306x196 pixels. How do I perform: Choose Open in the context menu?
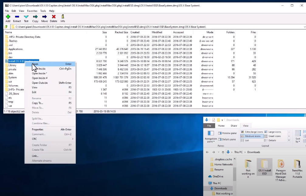[50, 64]
